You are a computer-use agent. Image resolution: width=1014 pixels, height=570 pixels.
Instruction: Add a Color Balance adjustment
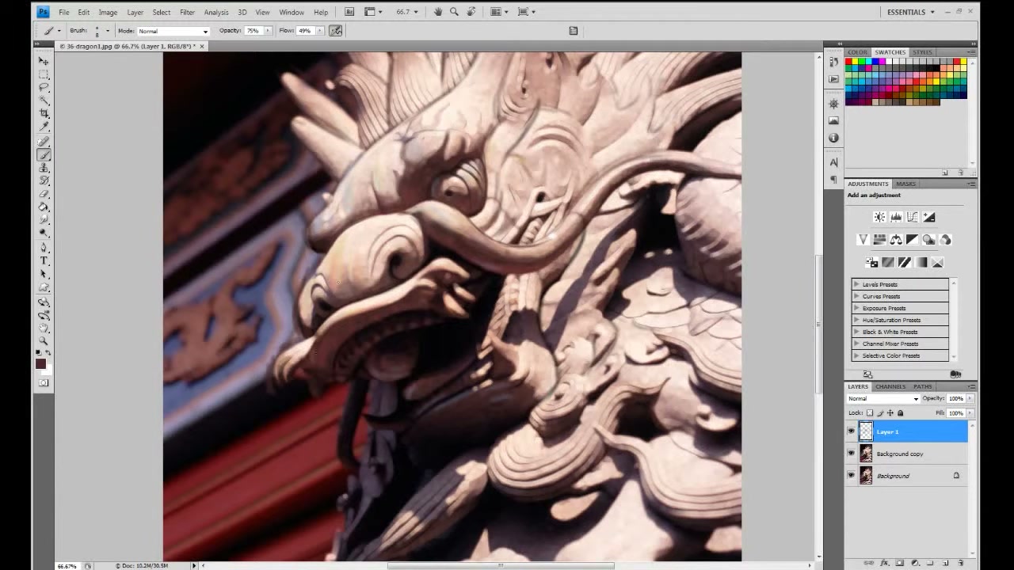click(896, 239)
